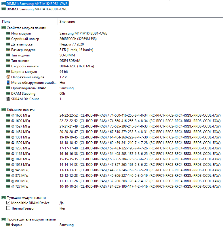Click the icon beside '@ 1236 МГц'
This screenshot has width=223, height=228.
[8, 148]
